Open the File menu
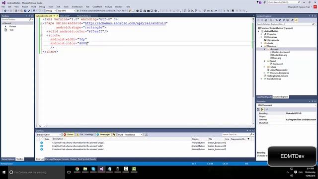Viewport: 318px width, 179px height. 3,6
